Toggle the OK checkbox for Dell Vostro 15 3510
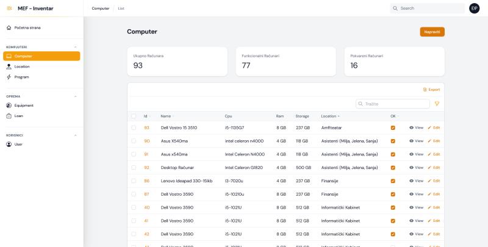488x247 pixels. click(x=393, y=127)
